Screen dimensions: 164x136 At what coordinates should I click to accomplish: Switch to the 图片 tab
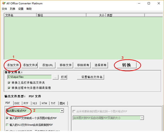tap(63, 103)
